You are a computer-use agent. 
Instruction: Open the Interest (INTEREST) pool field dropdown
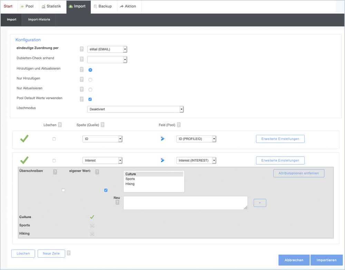point(196,160)
